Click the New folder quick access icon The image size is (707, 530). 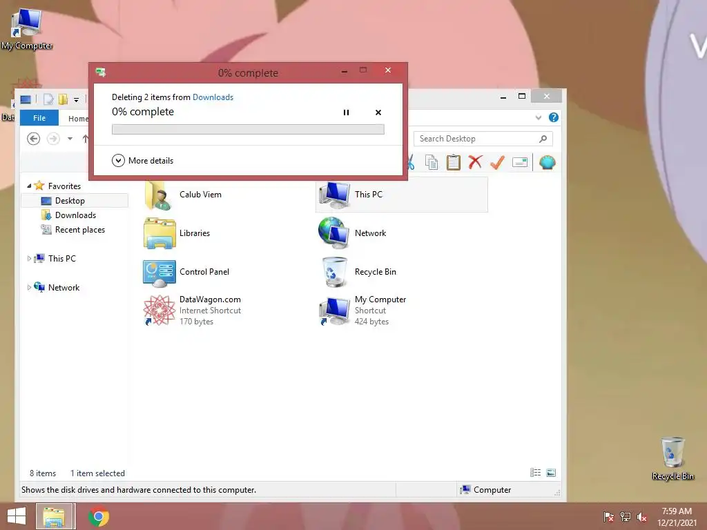(63, 99)
